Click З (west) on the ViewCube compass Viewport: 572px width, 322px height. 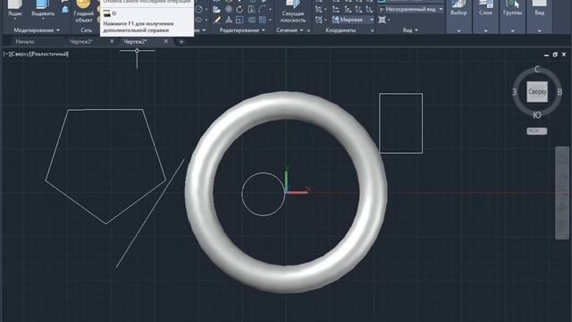point(515,92)
